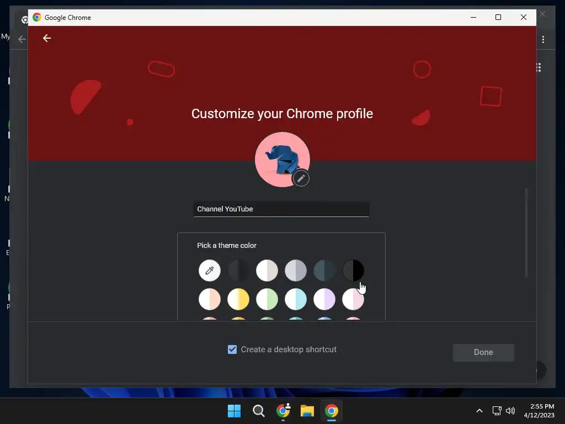Pick the light grey theme color
The height and width of the screenshot is (424, 565).
point(296,271)
